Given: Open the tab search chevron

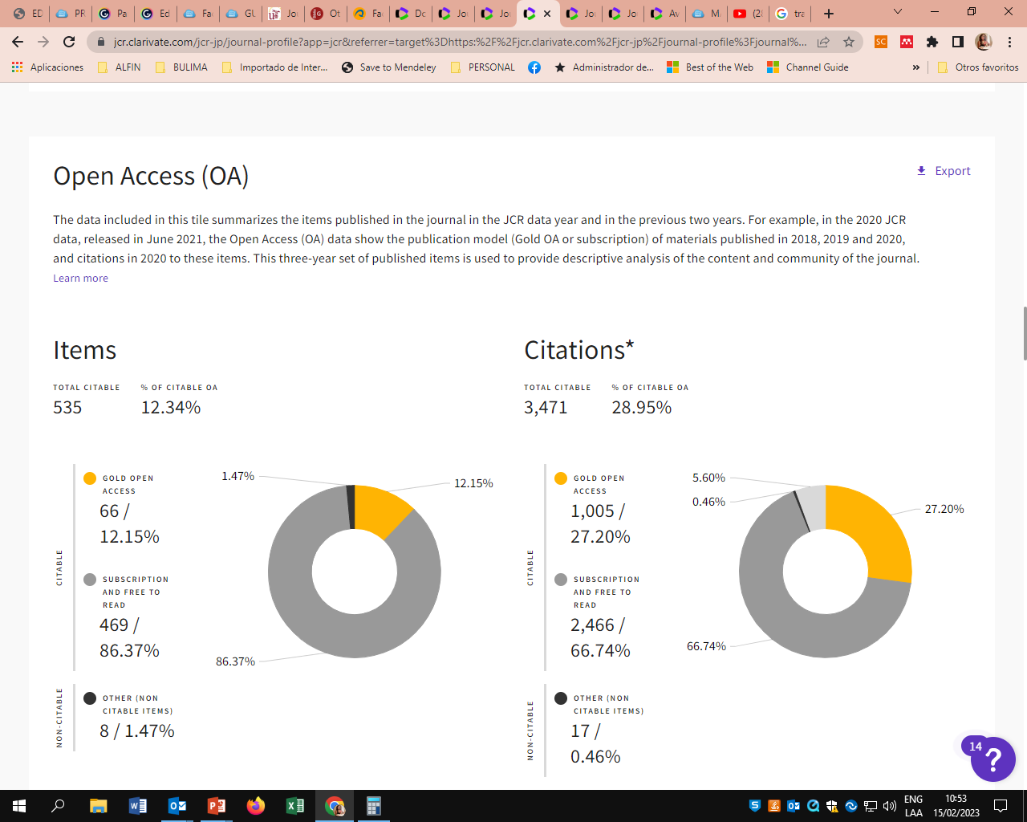Looking at the screenshot, I should 896,14.
